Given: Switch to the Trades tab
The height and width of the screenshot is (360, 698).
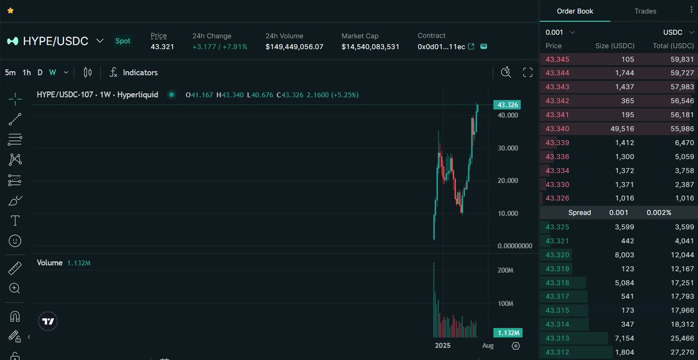Looking at the screenshot, I should pos(644,10).
